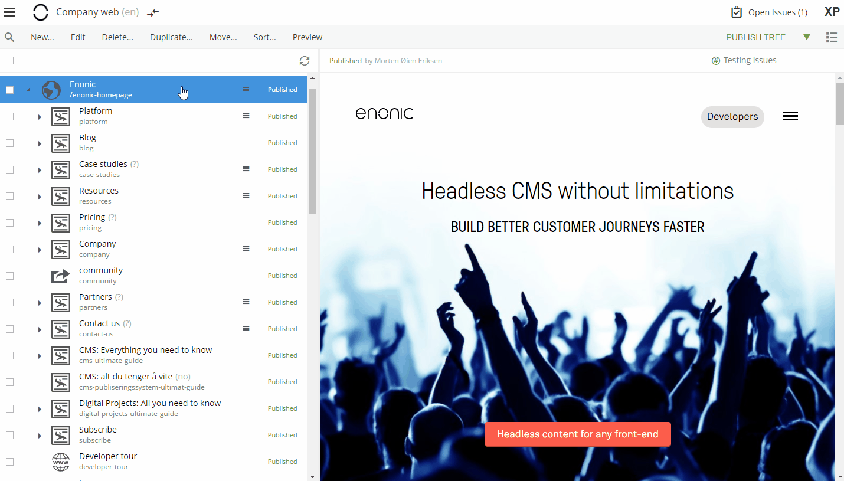Click the sort handle for Resources row
The height and width of the screenshot is (481, 844).
(246, 195)
